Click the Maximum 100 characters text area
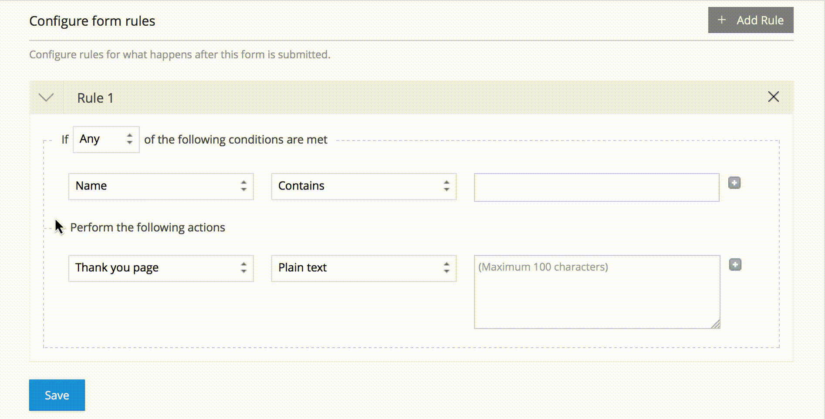The width and height of the screenshot is (825, 419). (596, 292)
